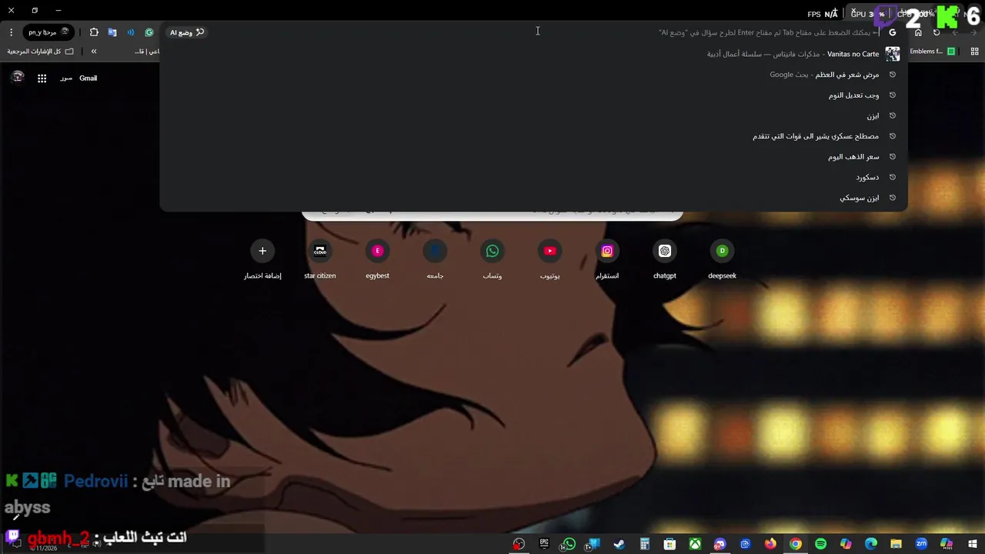Open the جامعه shortcut tile
985x554 pixels.
(x=435, y=259)
